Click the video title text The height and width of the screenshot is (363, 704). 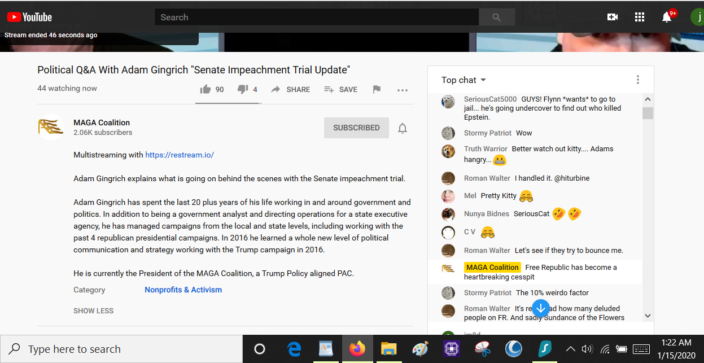click(x=194, y=70)
